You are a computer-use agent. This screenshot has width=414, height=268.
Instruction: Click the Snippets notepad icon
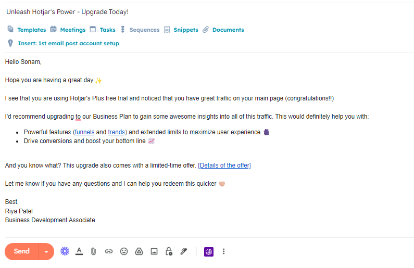point(167,29)
